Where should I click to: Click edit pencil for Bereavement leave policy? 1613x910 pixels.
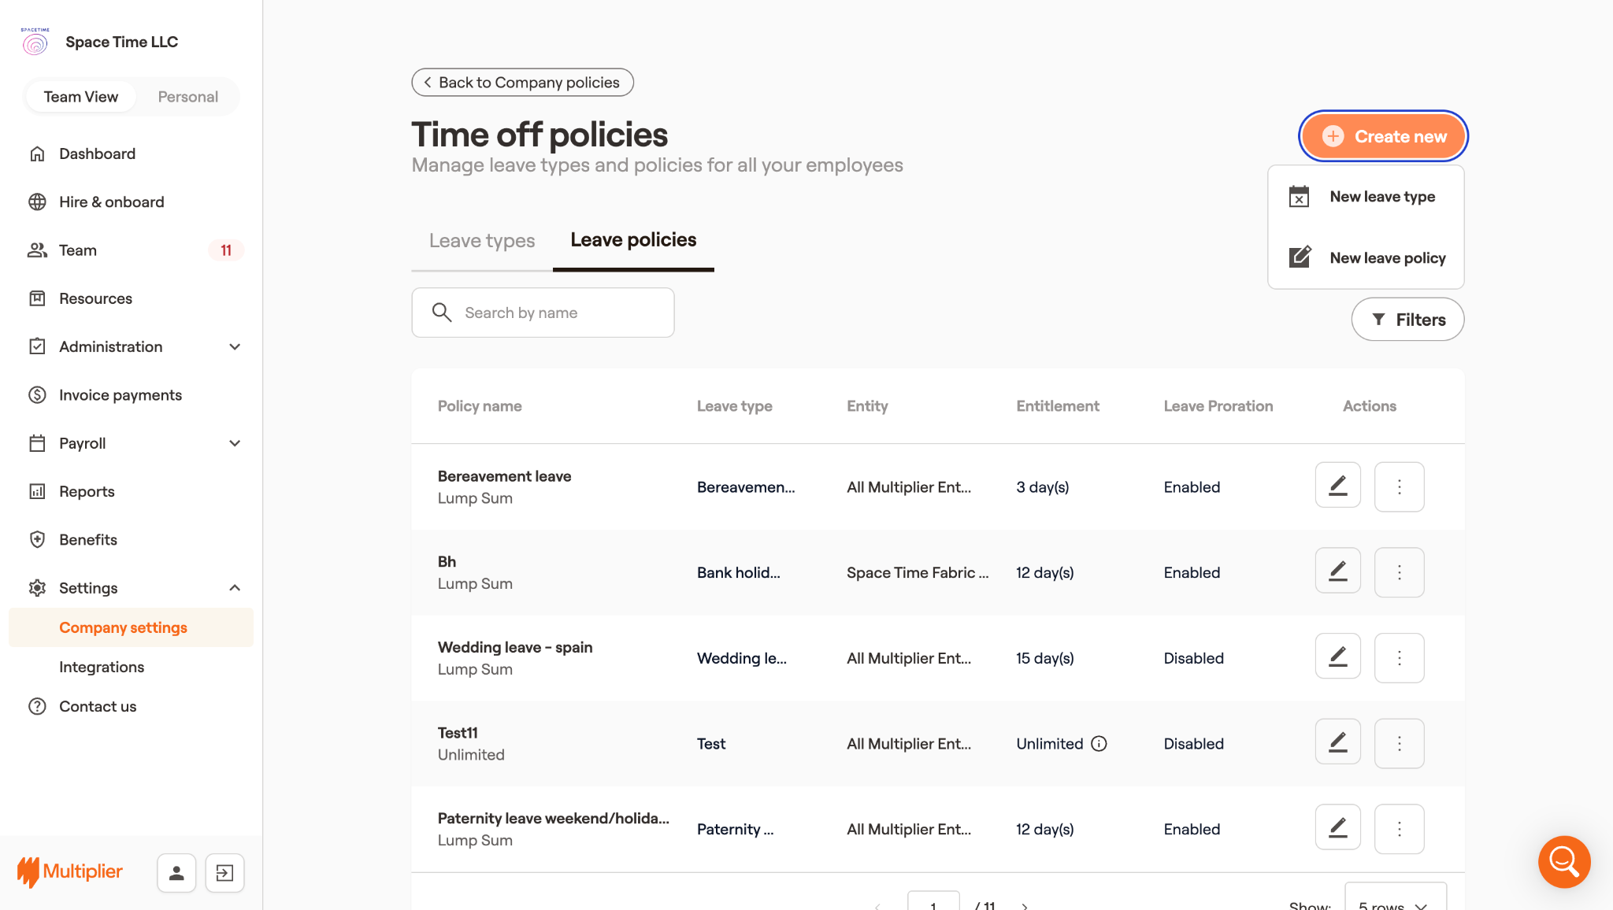tap(1337, 486)
